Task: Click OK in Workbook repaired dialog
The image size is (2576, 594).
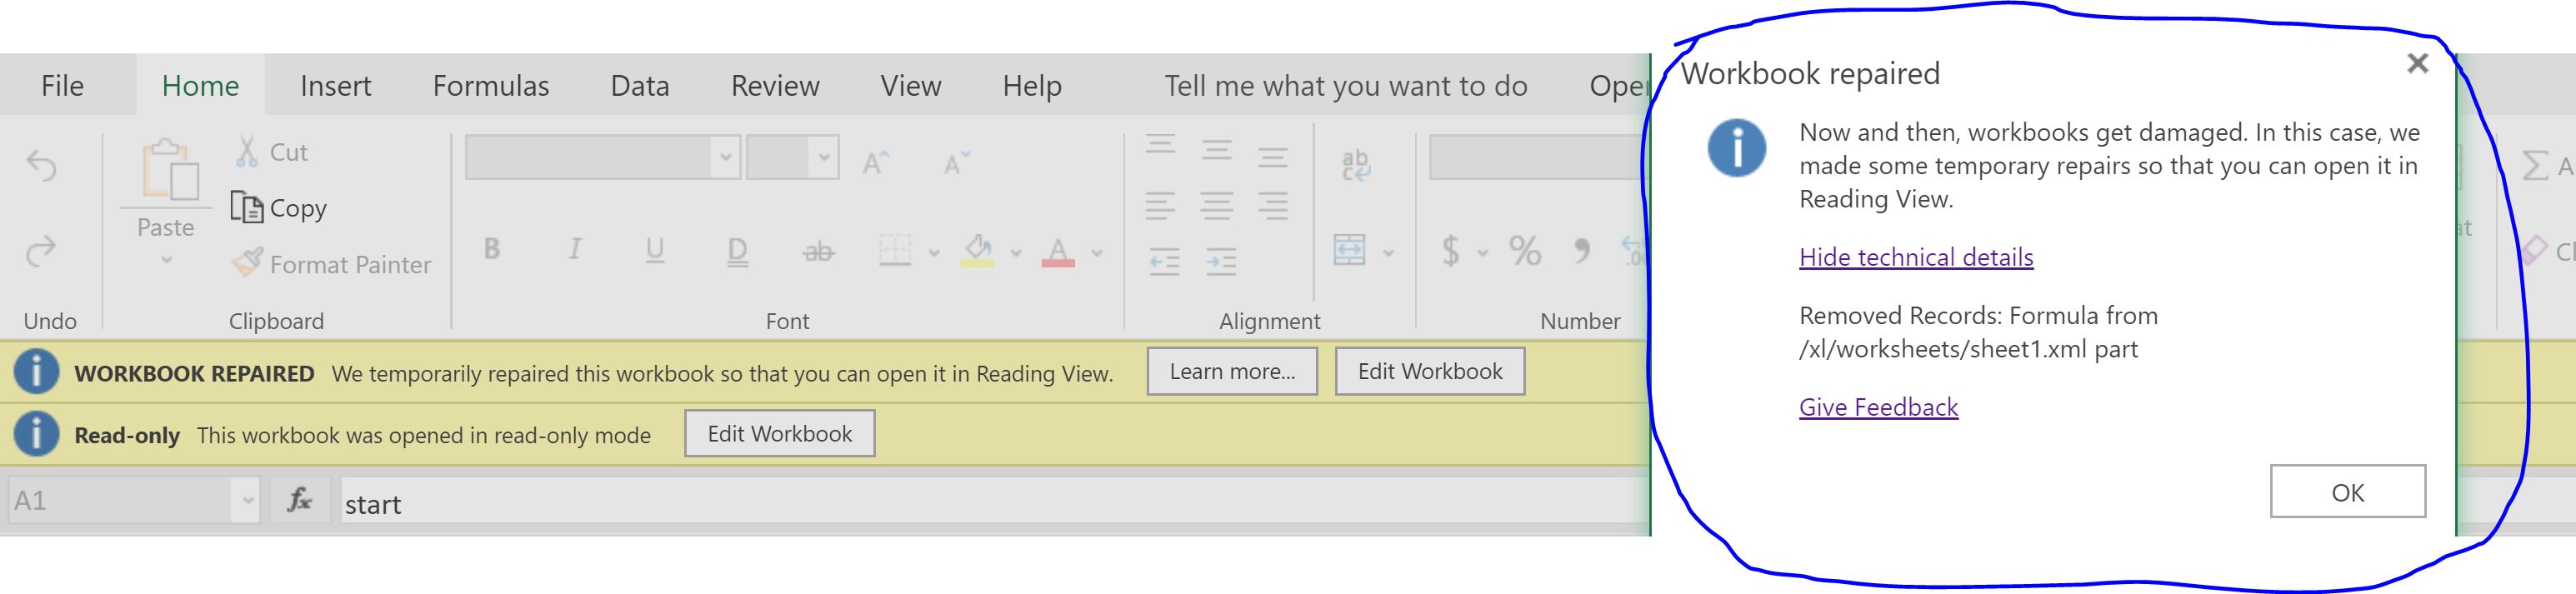Action: pos(2348,491)
